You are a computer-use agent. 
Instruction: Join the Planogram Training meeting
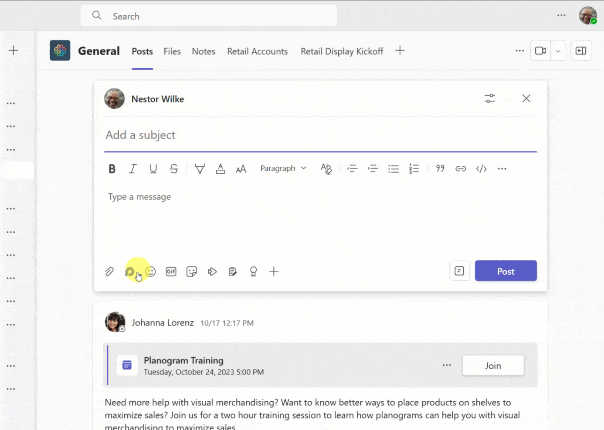493,366
